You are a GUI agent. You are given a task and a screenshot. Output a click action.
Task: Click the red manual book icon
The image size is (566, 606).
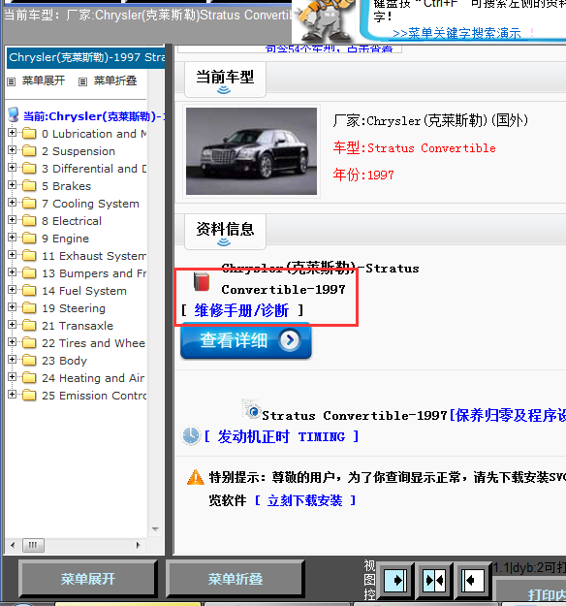point(202,282)
